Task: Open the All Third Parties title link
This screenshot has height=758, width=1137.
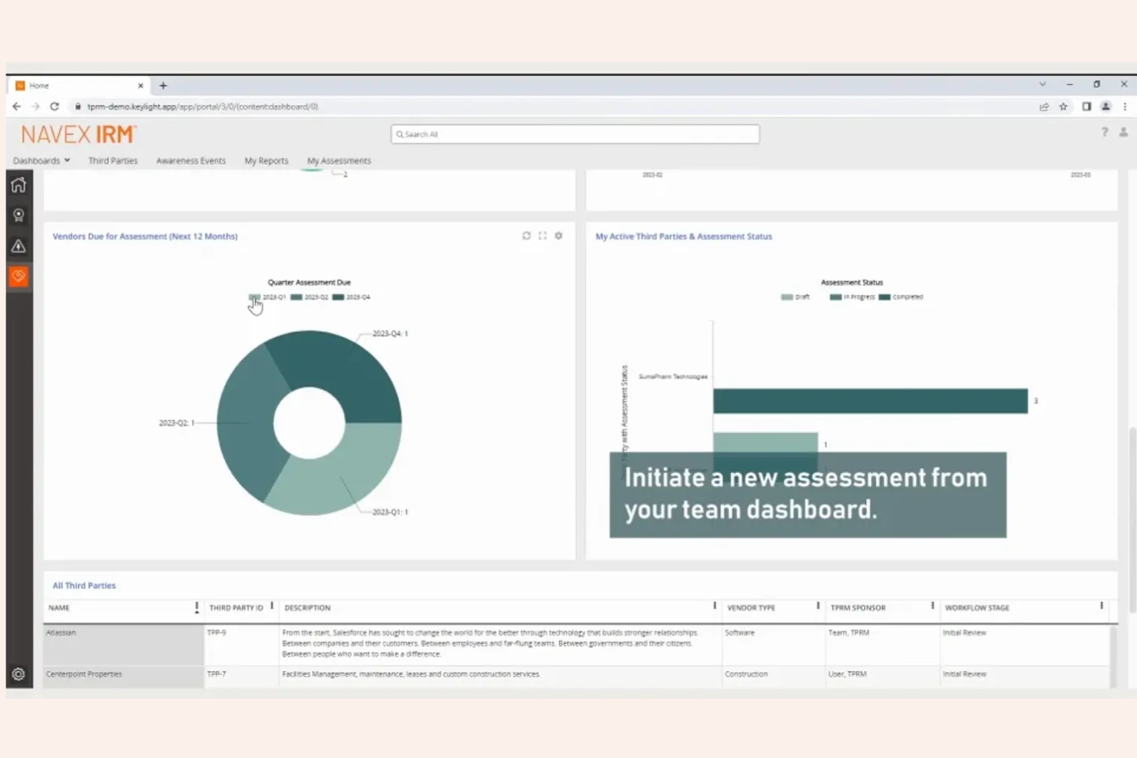Action: point(84,585)
